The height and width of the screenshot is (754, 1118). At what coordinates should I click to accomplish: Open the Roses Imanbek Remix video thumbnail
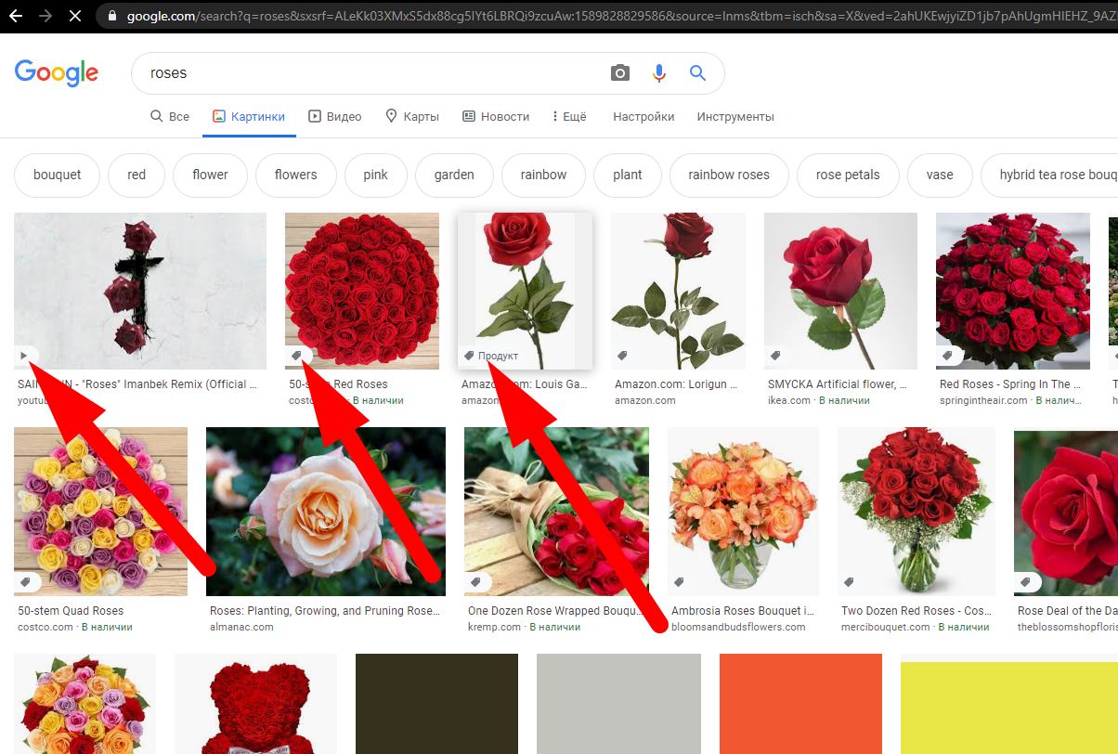[140, 291]
